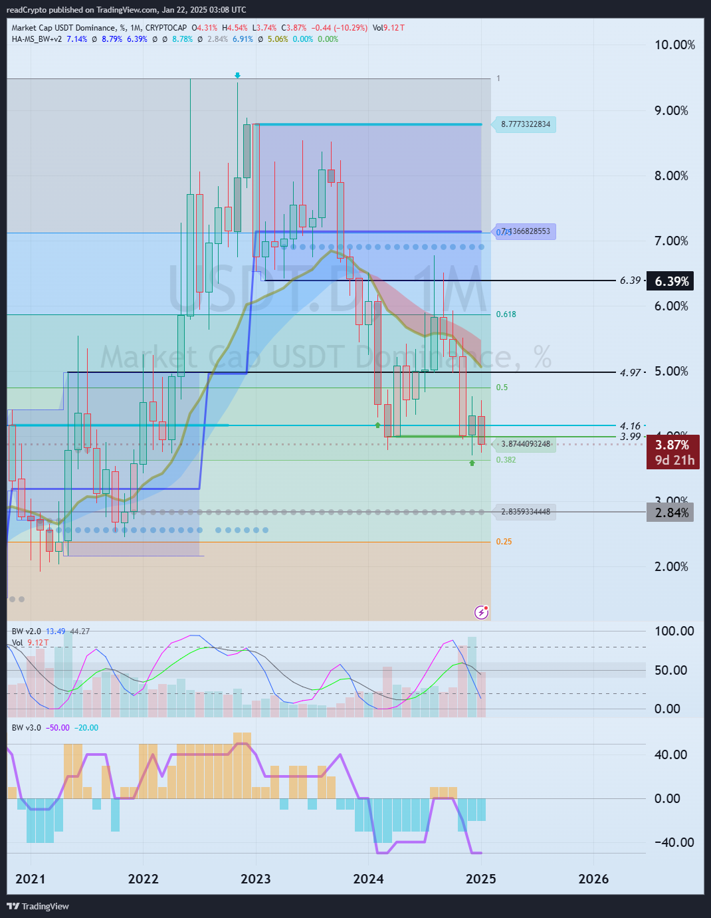Click the 6.00% price axis label

(671, 306)
